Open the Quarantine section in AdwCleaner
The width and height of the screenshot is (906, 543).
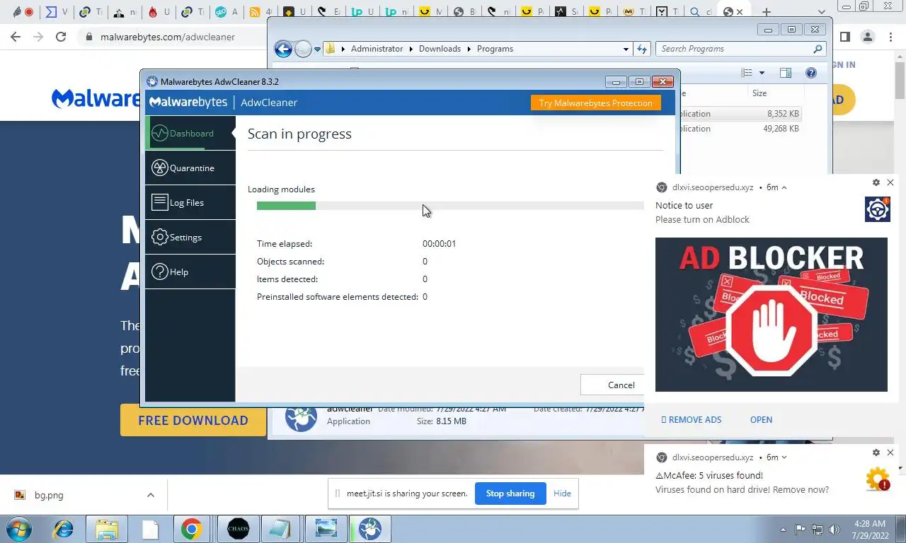point(190,168)
